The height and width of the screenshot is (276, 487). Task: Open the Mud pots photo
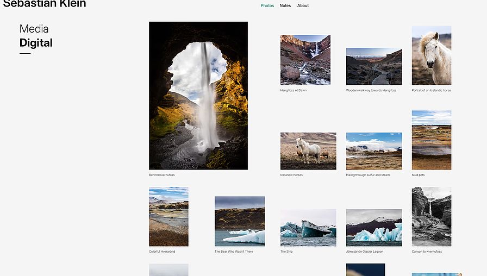coord(432,140)
